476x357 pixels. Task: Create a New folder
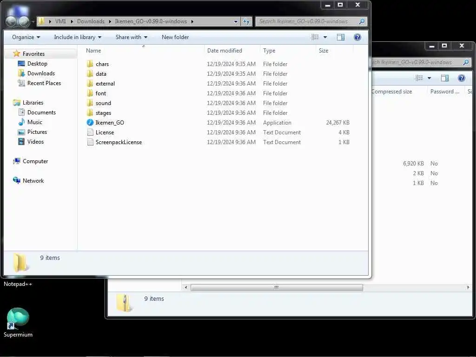coord(175,37)
